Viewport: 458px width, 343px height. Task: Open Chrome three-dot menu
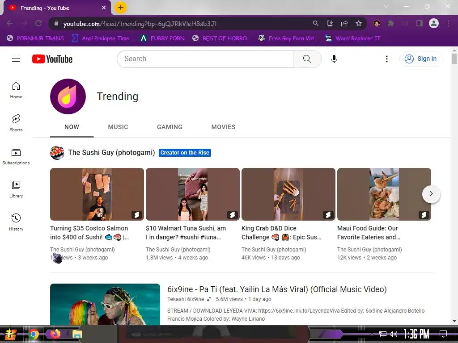tap(448, 23)
